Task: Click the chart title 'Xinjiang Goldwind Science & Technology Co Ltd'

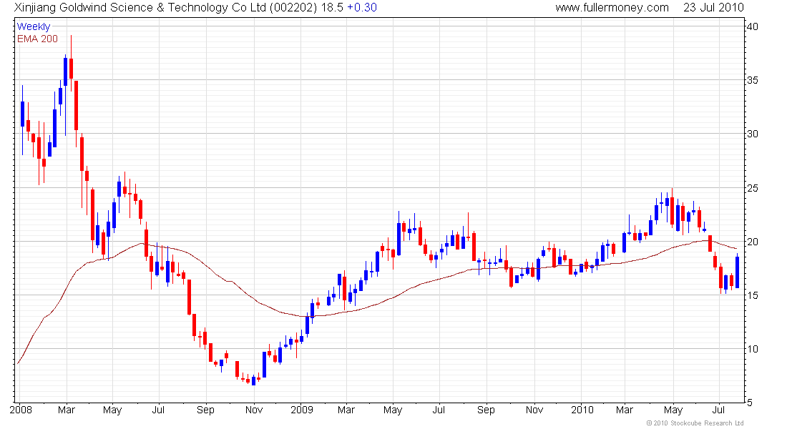Action: point(140,8)
